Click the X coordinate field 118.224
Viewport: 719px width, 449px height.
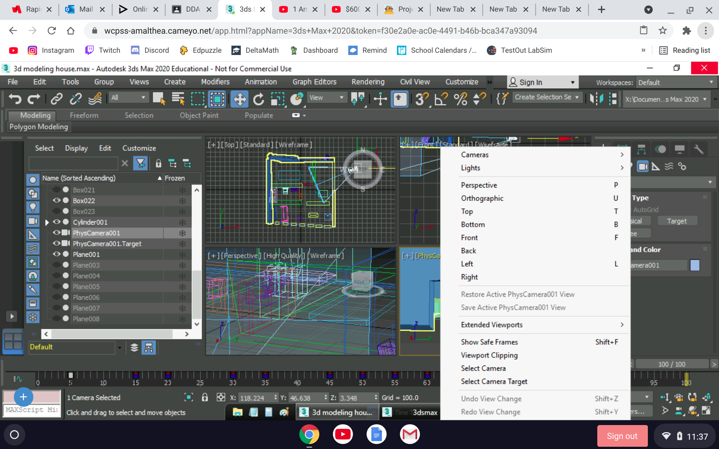[x=256, y=398]
